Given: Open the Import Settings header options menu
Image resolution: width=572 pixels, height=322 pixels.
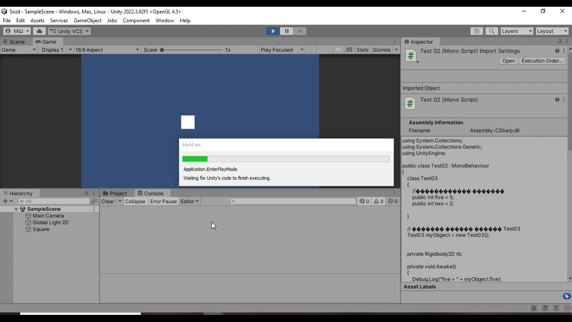Looking at the screenshot, I should pos(564,51).
